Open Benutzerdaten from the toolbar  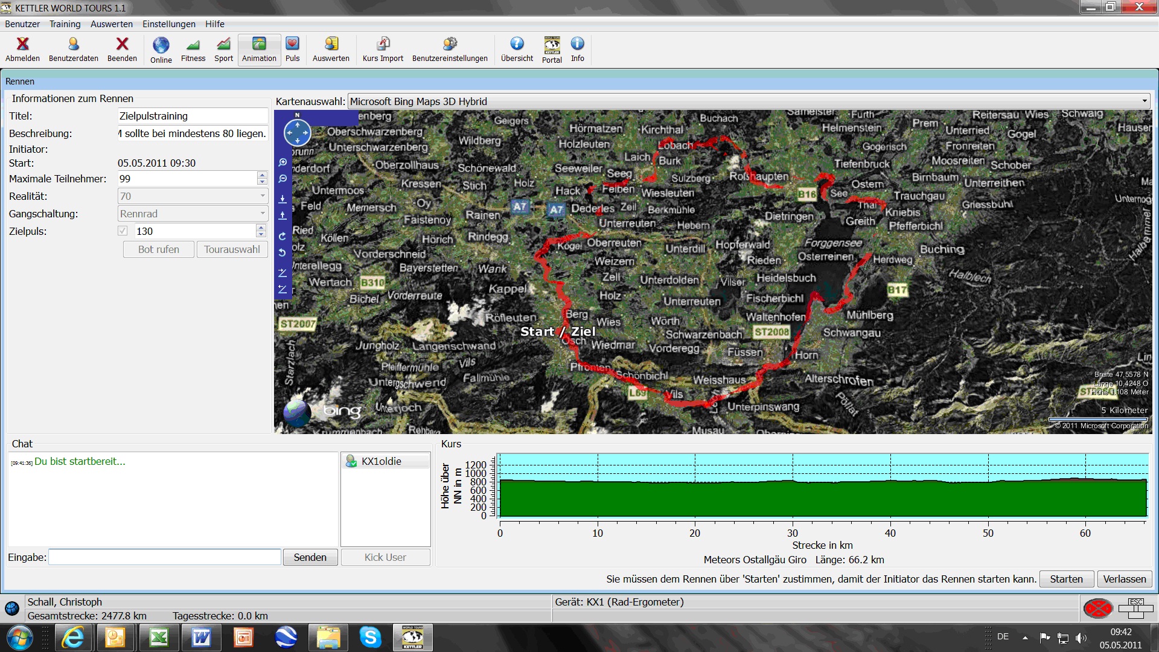coord(73,50)
